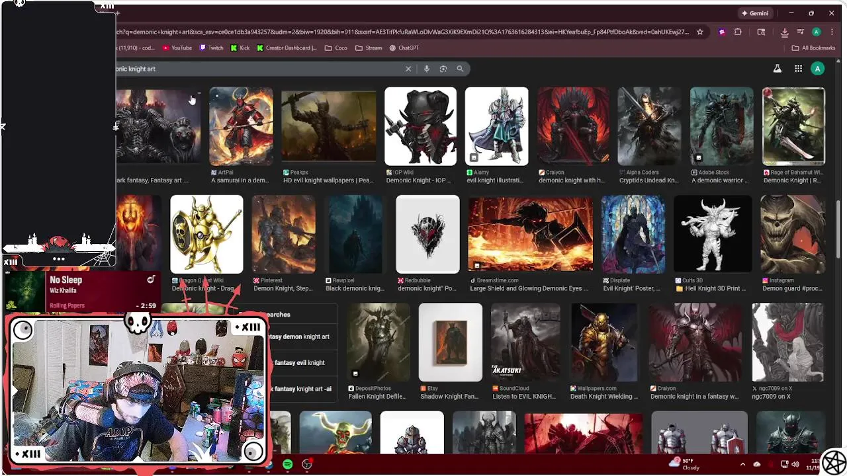Open the golden Dragon Quest Wiki image

[206, 234]
